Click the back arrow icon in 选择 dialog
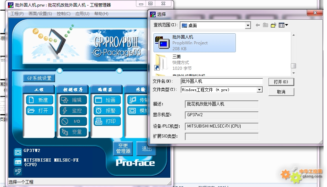Image resolution: width=327 pixels, height=187 pixels. (x=258, y=25)
